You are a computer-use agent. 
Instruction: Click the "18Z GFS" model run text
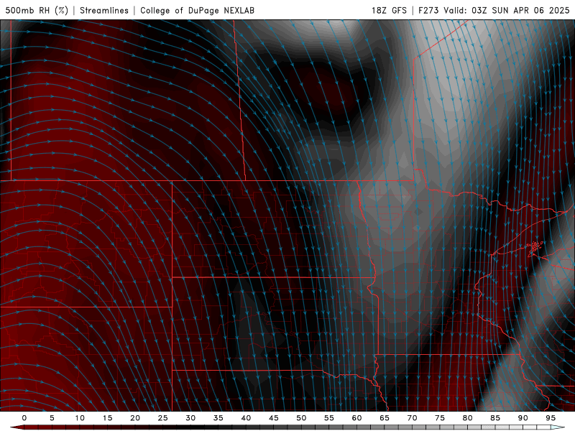[389, 10]
